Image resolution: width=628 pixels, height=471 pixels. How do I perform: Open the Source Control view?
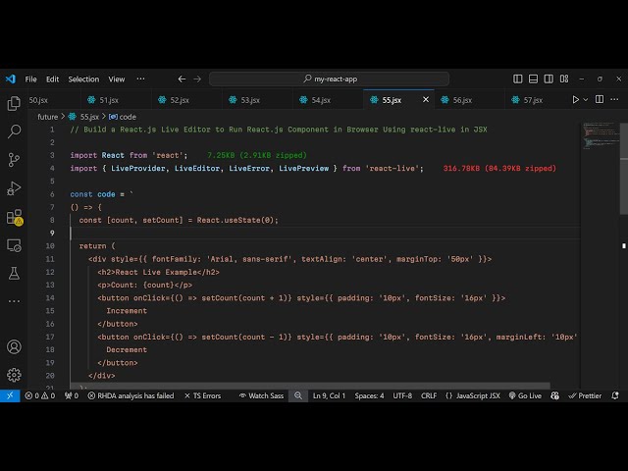tap(14, 159)
